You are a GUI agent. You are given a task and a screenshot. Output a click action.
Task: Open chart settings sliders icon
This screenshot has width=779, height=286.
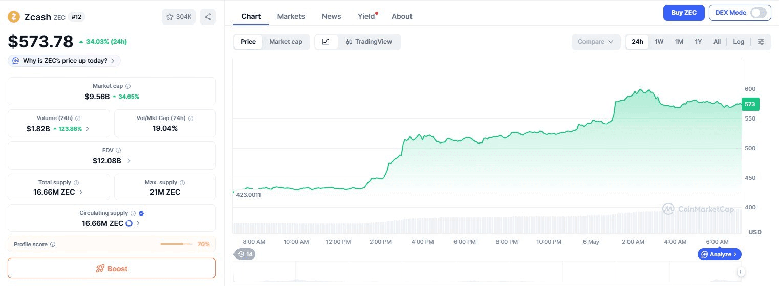pyautogui.click(x=761, y=42)
